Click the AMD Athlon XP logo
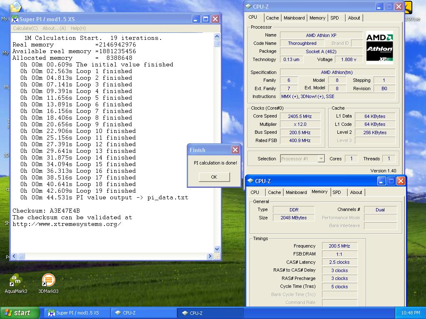This screenshot has height=319, width=426. [379, 47]
